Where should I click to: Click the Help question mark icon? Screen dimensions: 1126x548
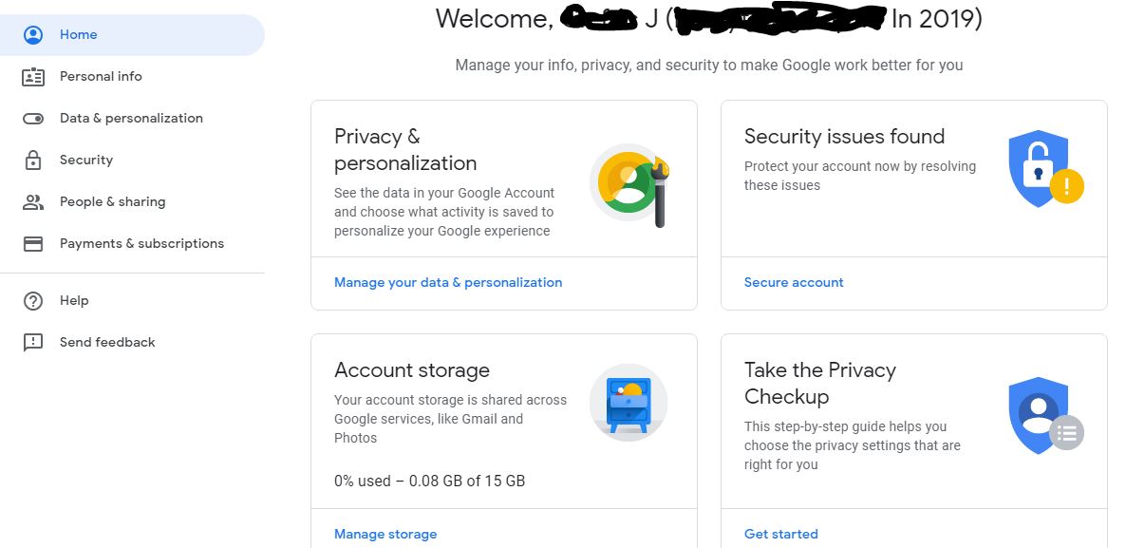[x=33, y=301]
